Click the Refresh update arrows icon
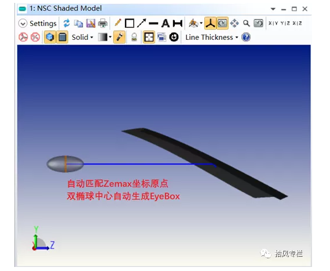Screen dimensions: 330x271 67,23
